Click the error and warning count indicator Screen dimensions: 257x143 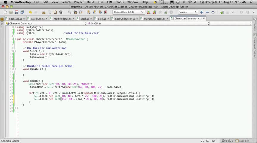227,141
